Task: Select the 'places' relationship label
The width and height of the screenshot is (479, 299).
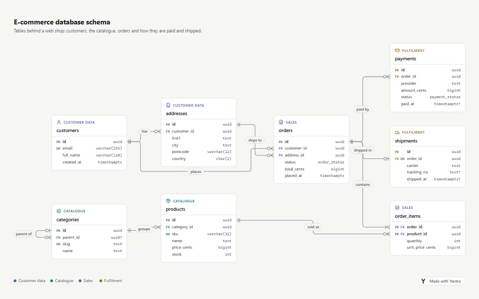Action: 196,171
